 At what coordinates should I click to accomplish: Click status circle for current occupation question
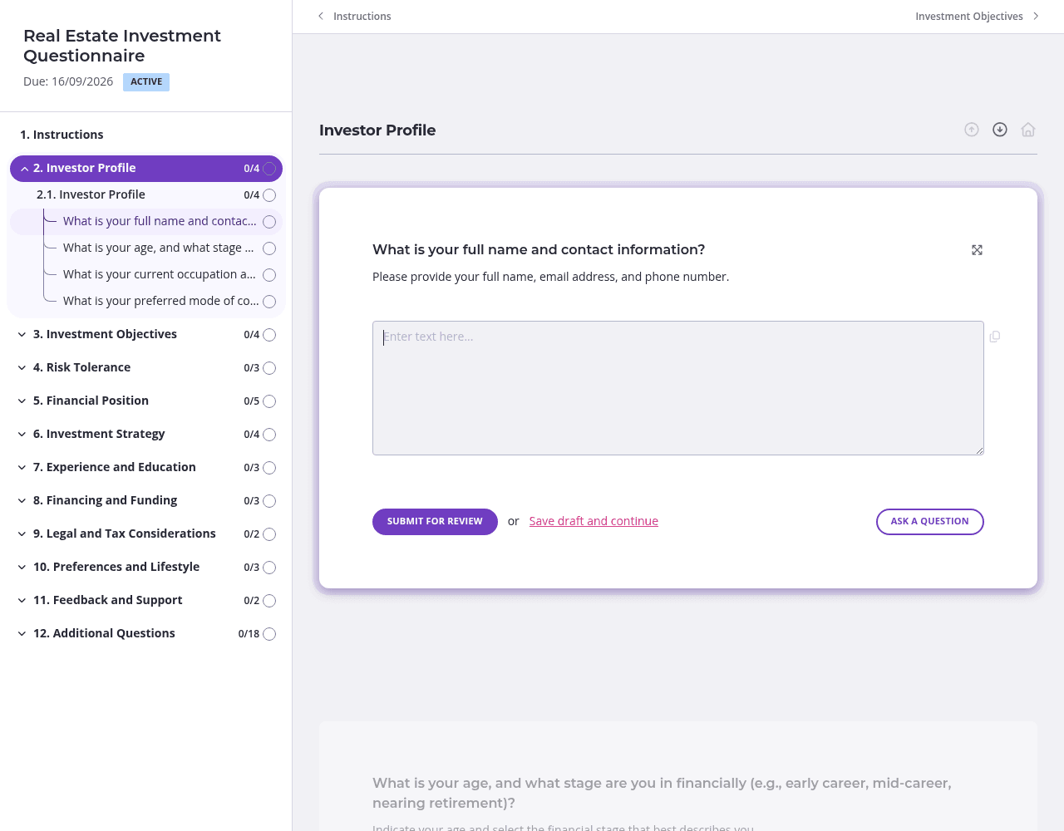coord(269,275)
